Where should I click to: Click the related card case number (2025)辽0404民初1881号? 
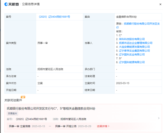(x=31, y=119)
